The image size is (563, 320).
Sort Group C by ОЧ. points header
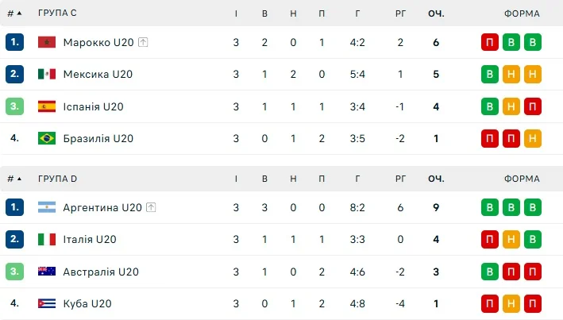pyautogui.click(x=436, y=13)
